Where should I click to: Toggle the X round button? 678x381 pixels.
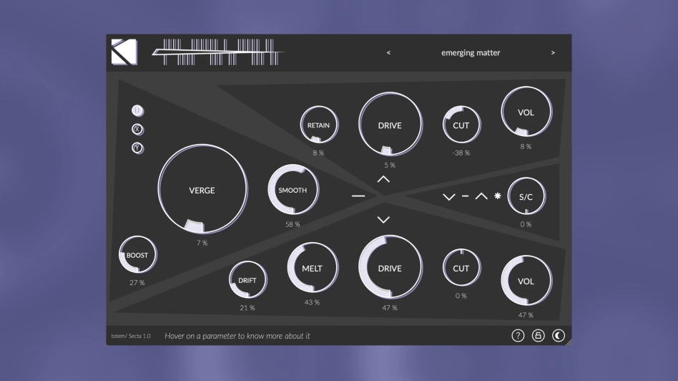[x=138, y=130]
